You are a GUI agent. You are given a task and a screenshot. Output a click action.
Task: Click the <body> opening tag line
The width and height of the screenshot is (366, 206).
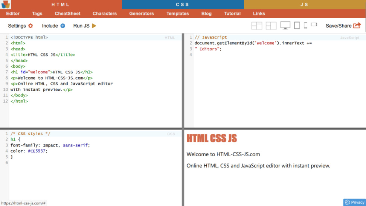click(18, 66)
